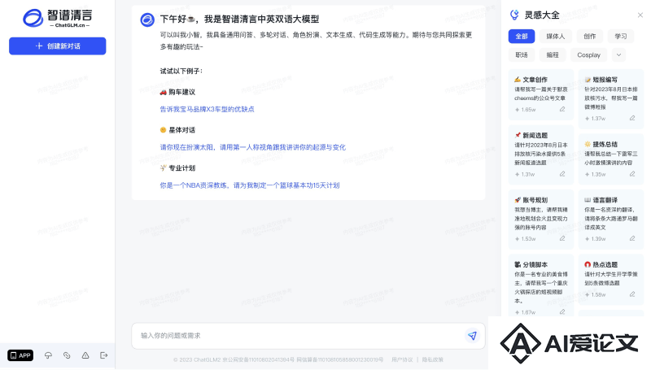Click the edit icon on 账号规划 card

point(562,238)
